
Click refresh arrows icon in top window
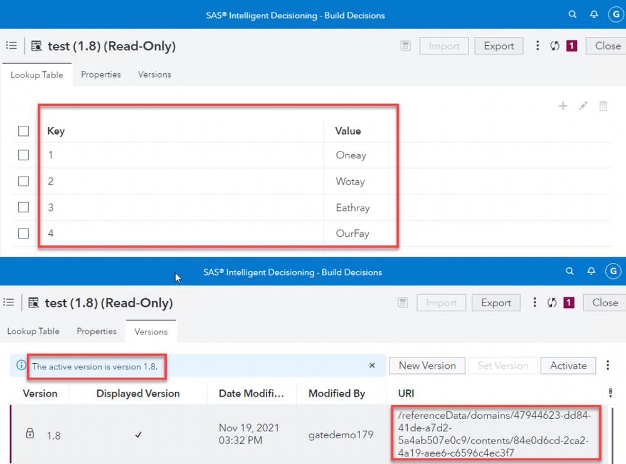pos(554,46)
